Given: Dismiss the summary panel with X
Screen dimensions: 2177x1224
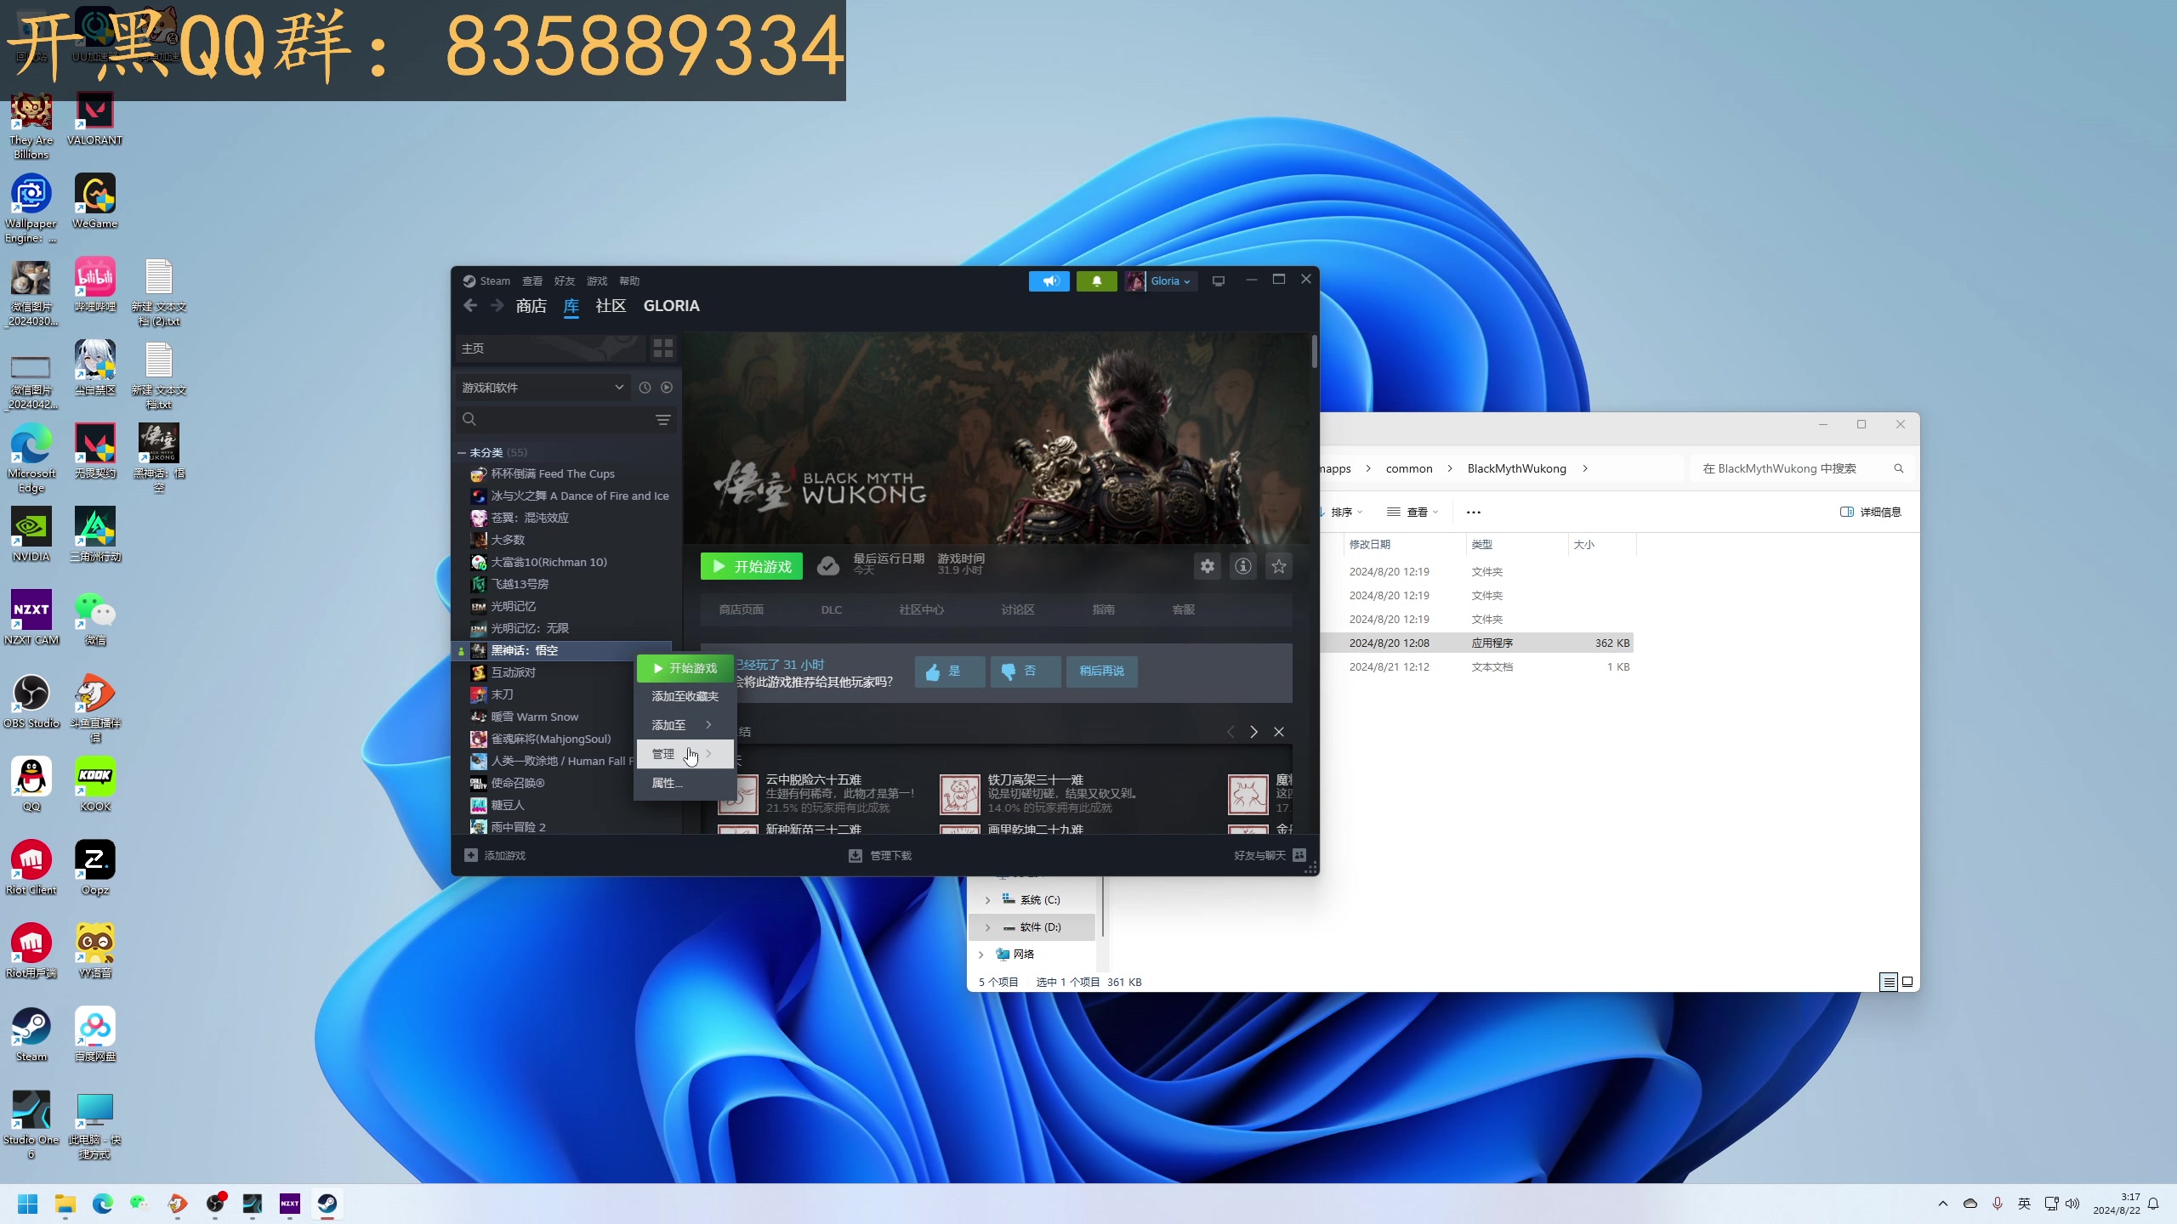Looking at the screenshot, I should [1279, 732].
